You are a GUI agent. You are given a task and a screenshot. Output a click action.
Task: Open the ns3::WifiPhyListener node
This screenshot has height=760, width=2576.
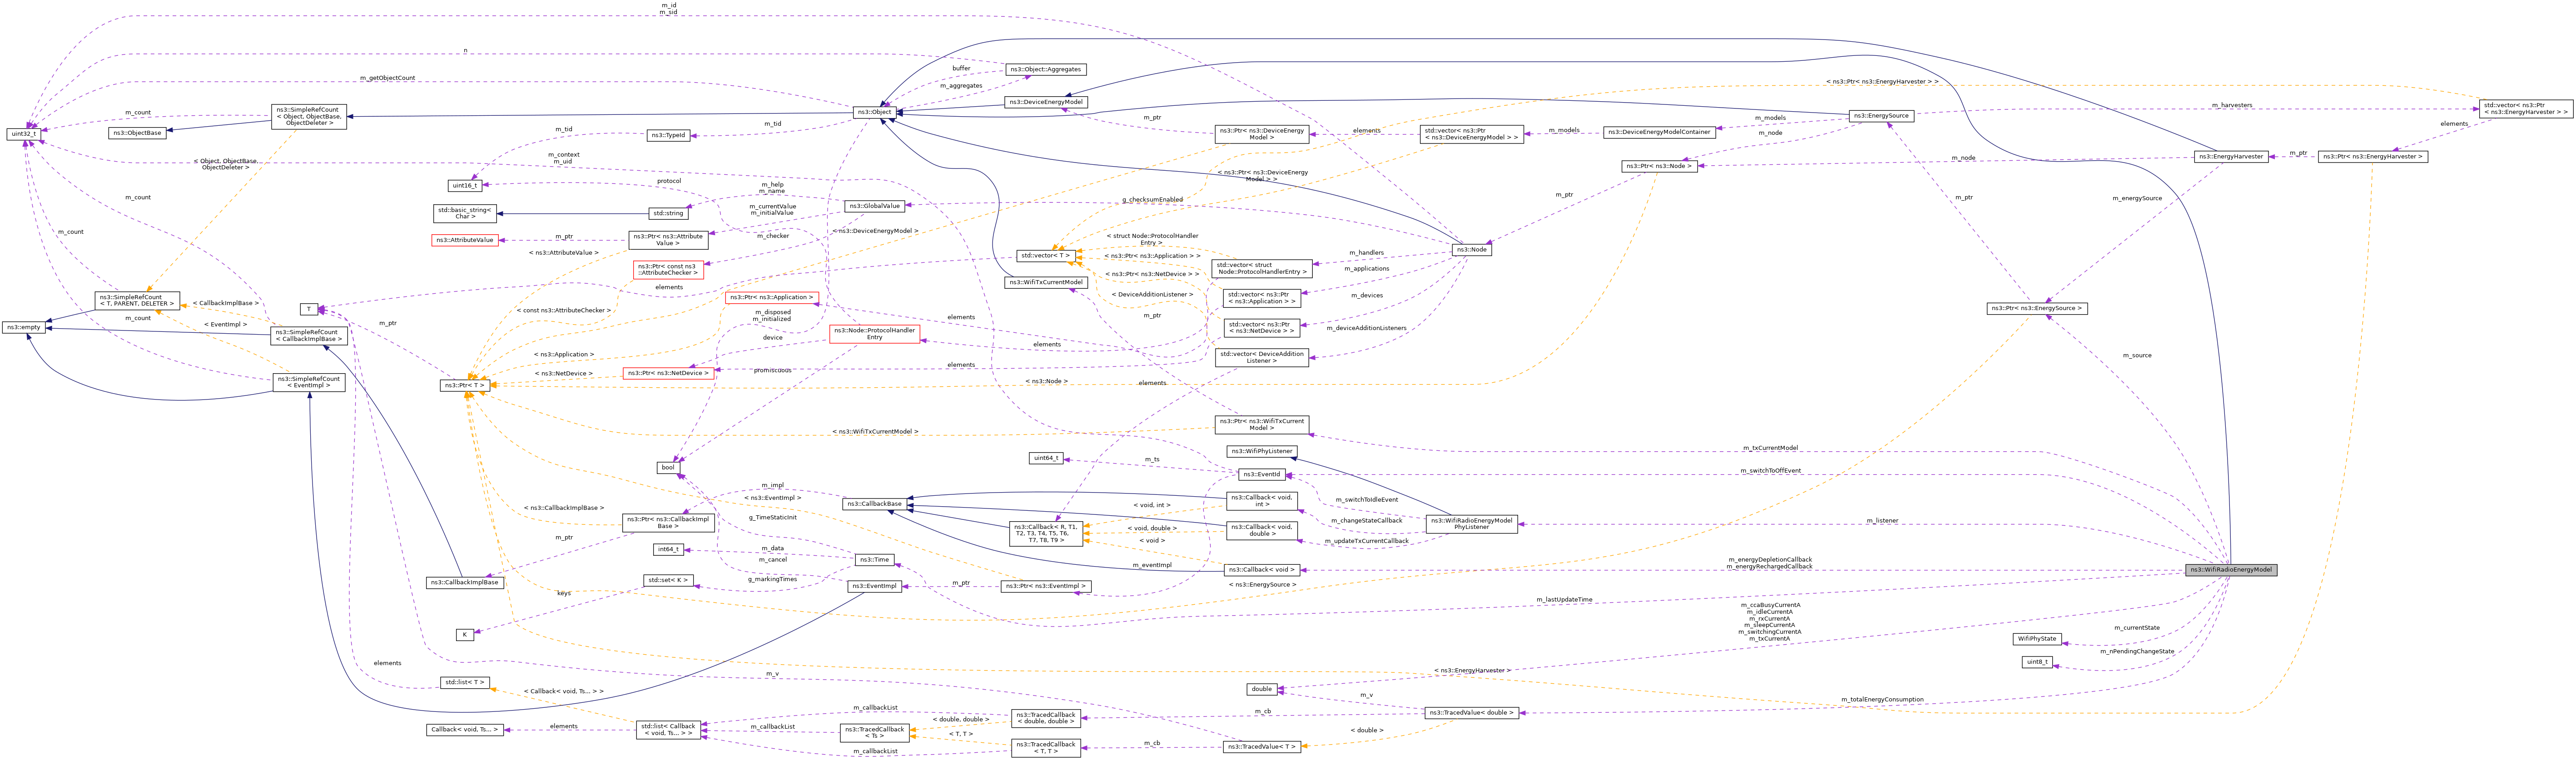point(1262,451)
